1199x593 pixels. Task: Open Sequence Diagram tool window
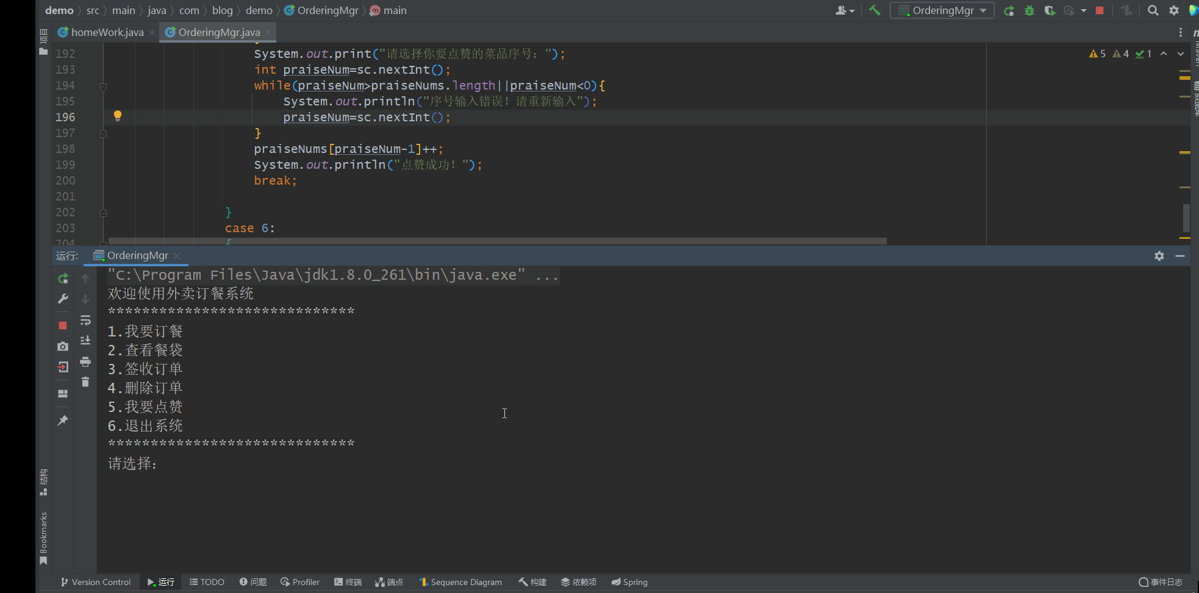[460, 582]
